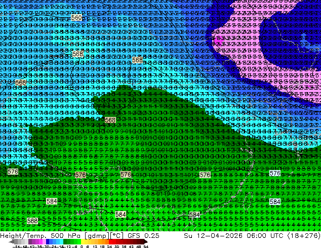Viewport: 321px width, 248px height.
Task: Click the dark blue swatch in the legend
Action: tap(48, 241)
